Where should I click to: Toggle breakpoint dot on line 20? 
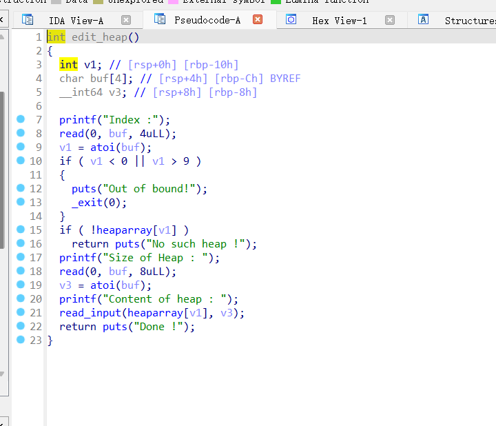click(21, 298)
